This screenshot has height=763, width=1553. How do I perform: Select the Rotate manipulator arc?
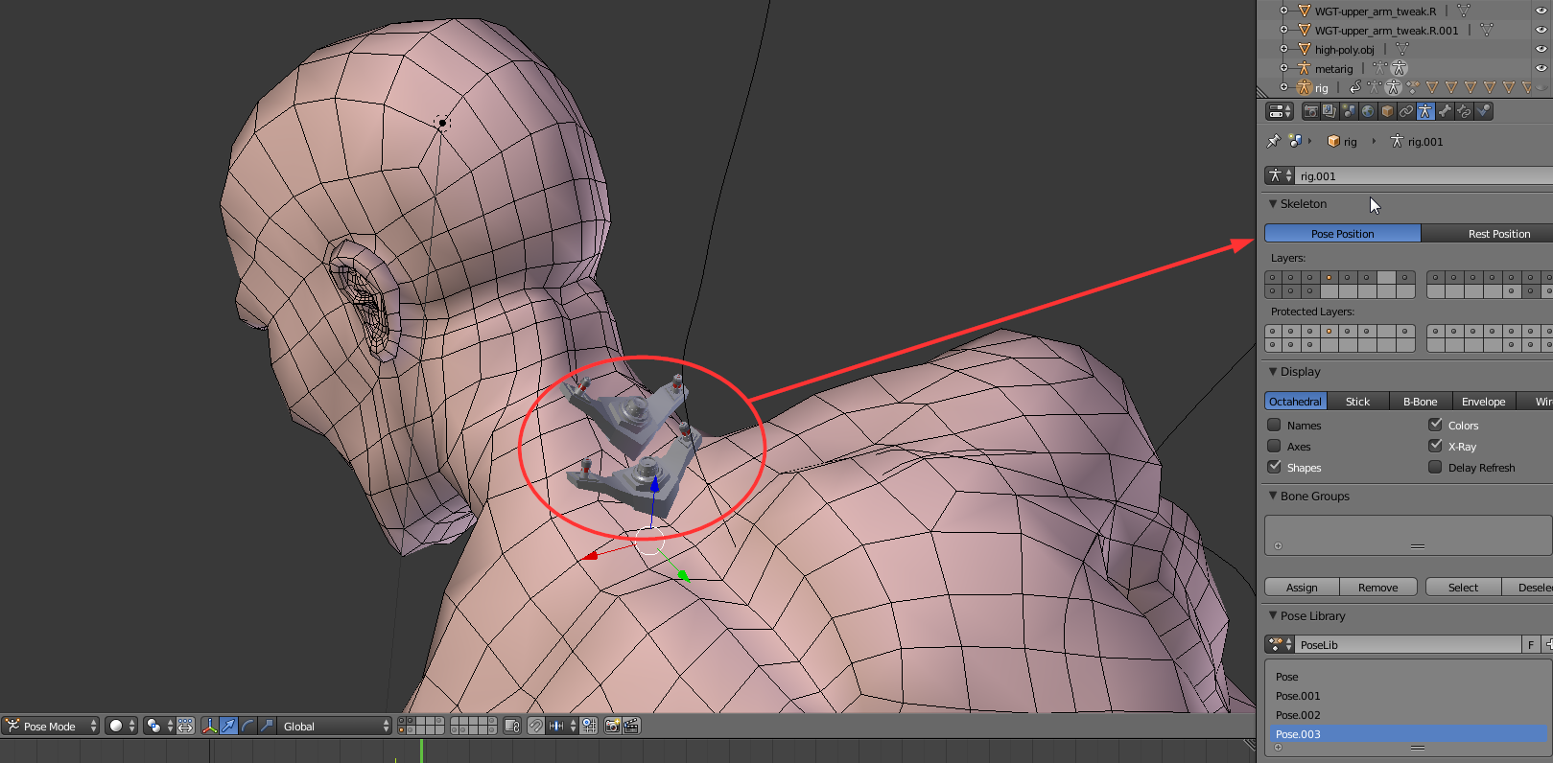pos(247,726)
